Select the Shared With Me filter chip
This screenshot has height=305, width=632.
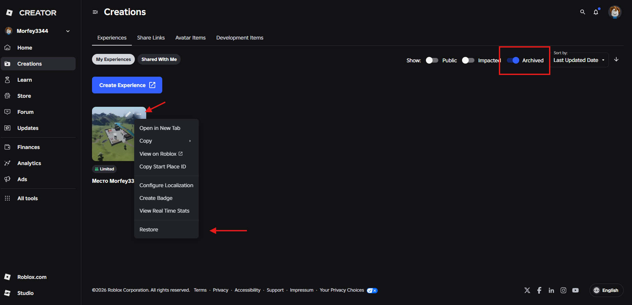click(x=159, y=59)
